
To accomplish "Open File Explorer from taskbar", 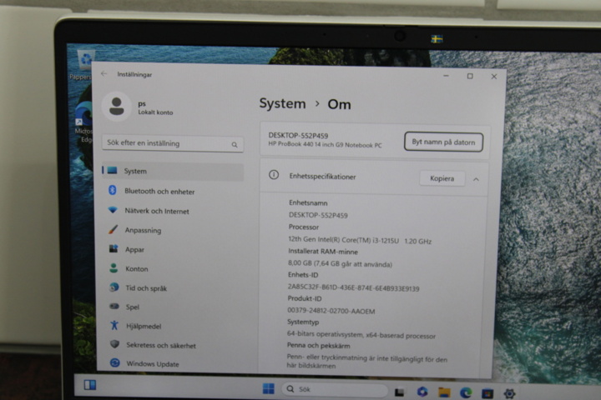I will pos(444,392).
